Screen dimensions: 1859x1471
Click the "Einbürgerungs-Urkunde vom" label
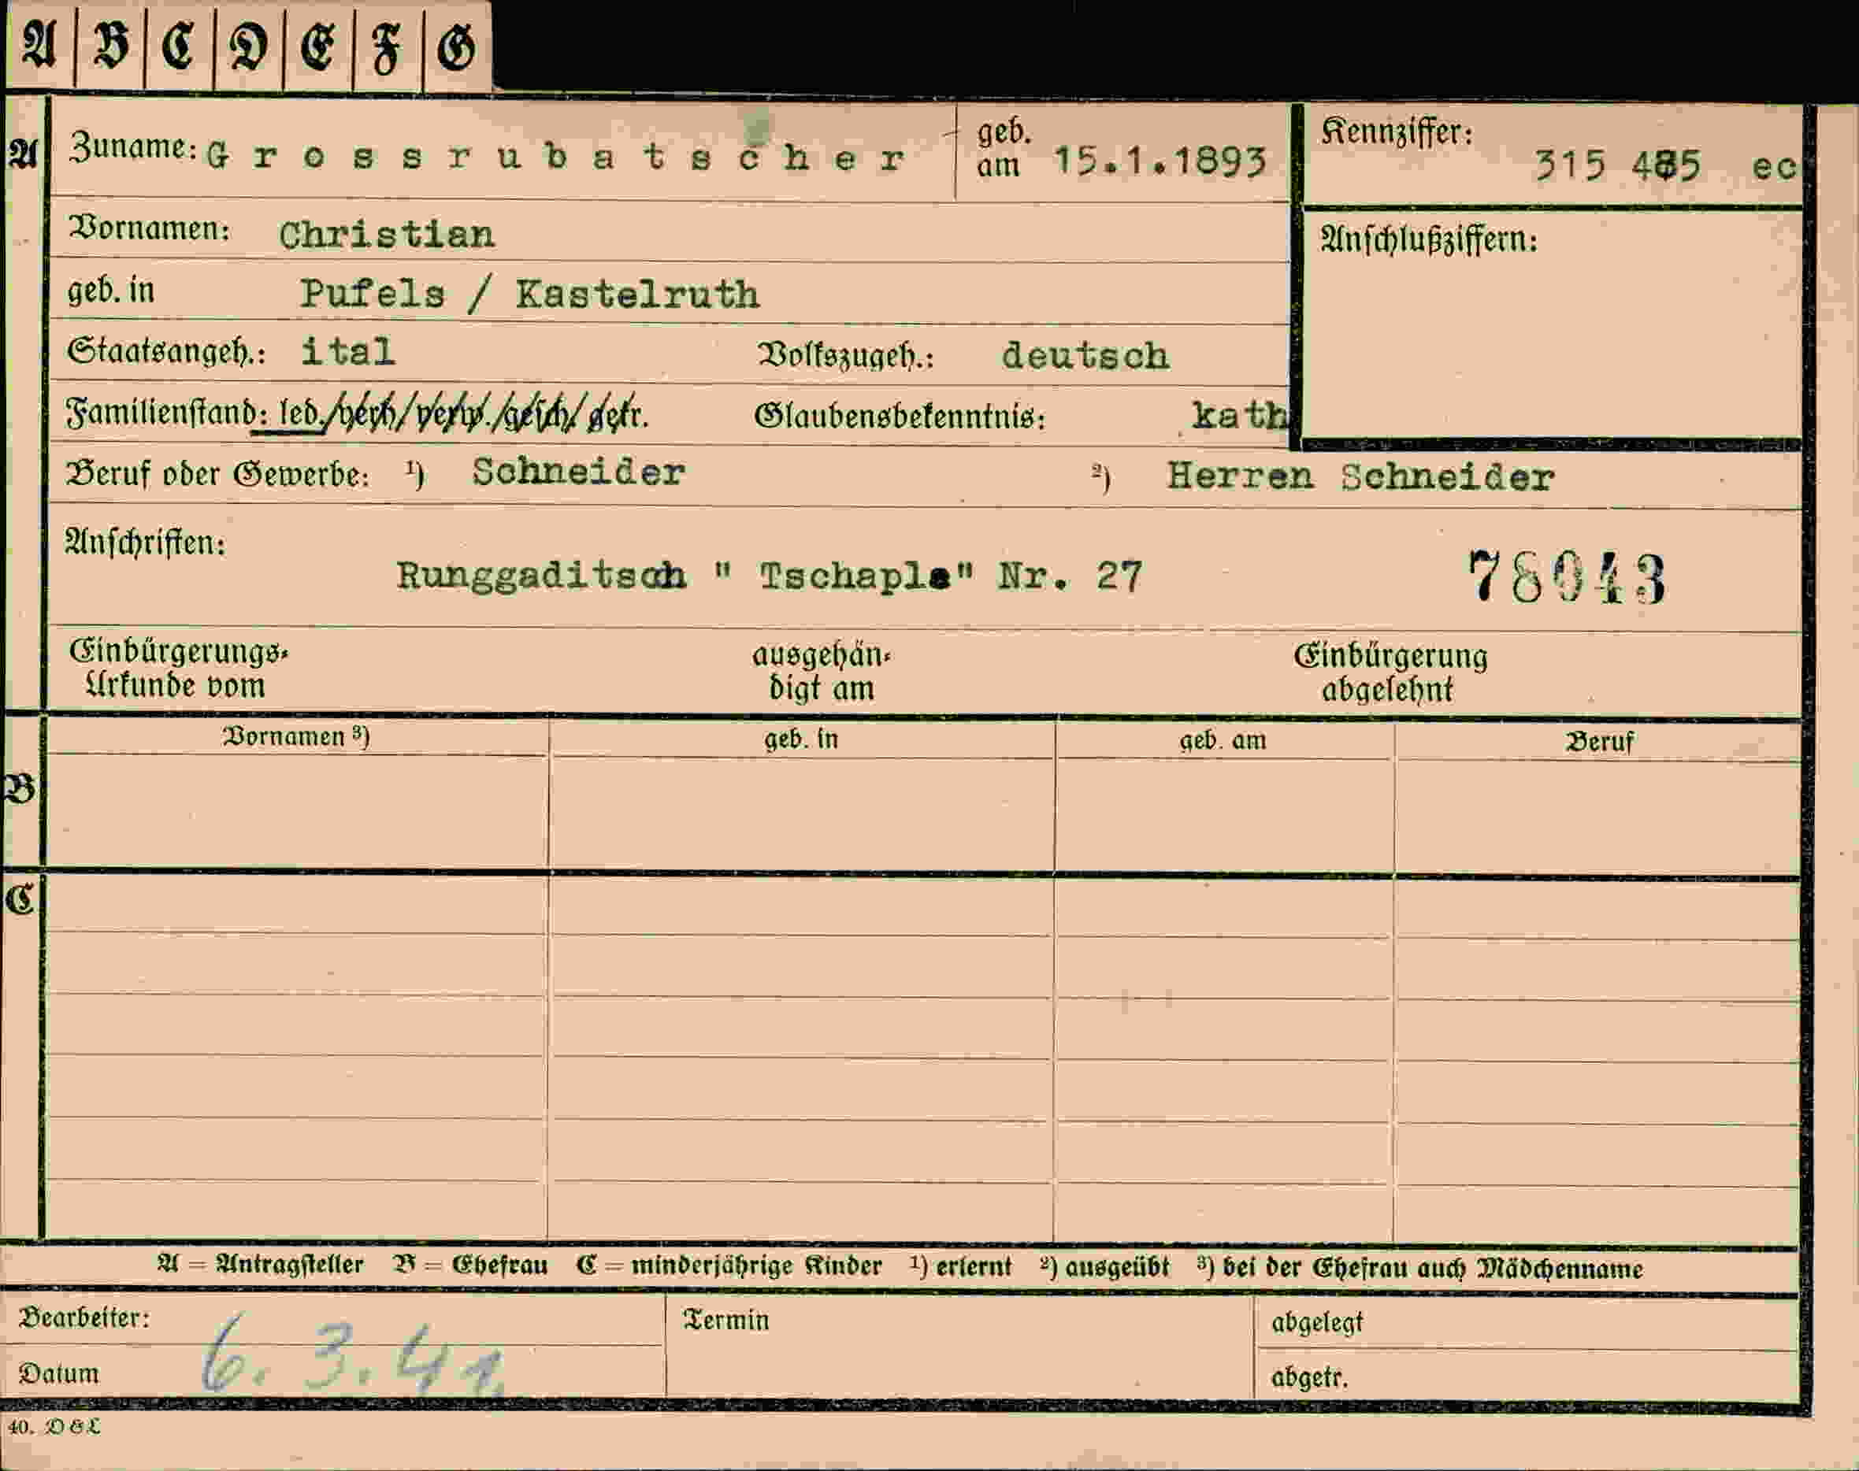[x=178, y=669]
